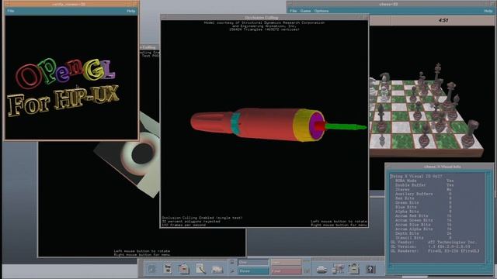The width and height of the screenshot is (497, 279).
Task: Click 'Left mouse button to rotate' in Occlusion Culling
Action: pyautogui.click(x=339, y=222)
